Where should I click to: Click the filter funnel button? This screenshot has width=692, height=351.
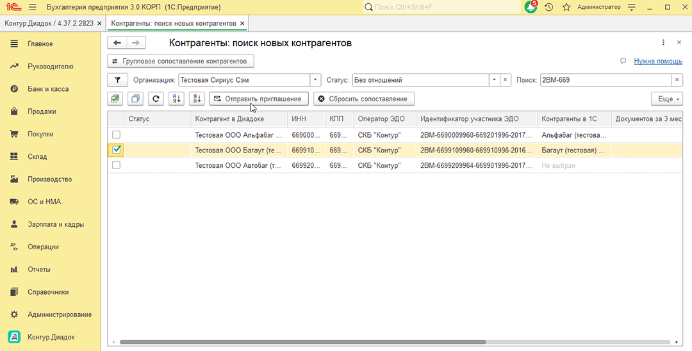pyautogui.click(x=117, y=80)
